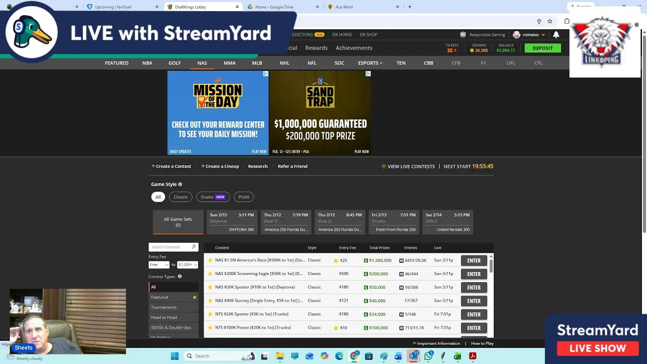The width and height of the screenshot is (647, 364).
Task: Click ENTER for NTS $24K Spotter contest
Action: (x=474, y=314)
